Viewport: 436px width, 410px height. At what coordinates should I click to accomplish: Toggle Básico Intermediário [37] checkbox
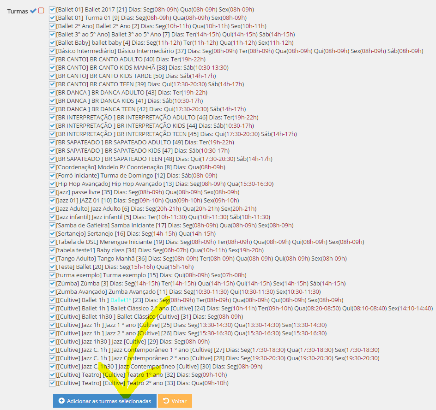[x=52, y=51]
